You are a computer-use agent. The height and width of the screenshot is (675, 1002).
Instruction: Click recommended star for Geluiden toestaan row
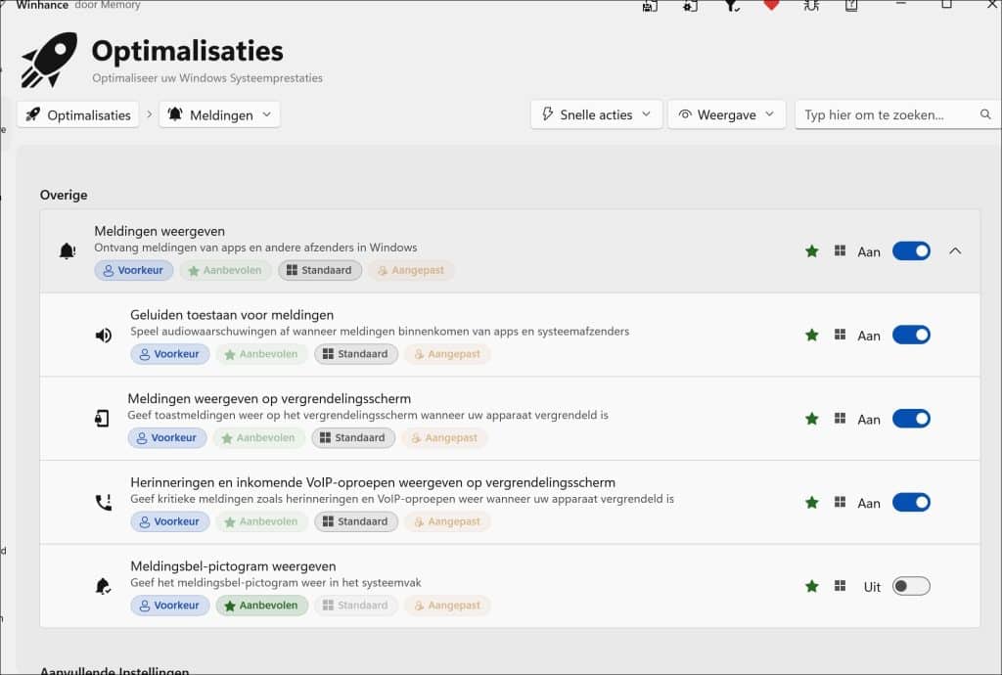[x=812, y=335]
